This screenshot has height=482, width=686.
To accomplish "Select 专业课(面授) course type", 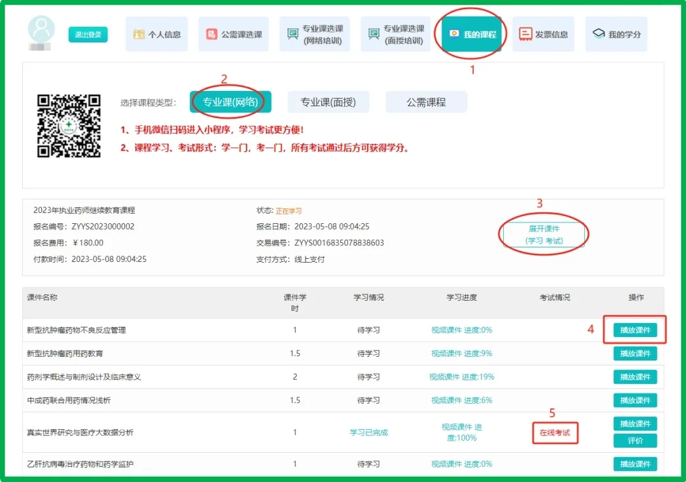I will point(328,102).
